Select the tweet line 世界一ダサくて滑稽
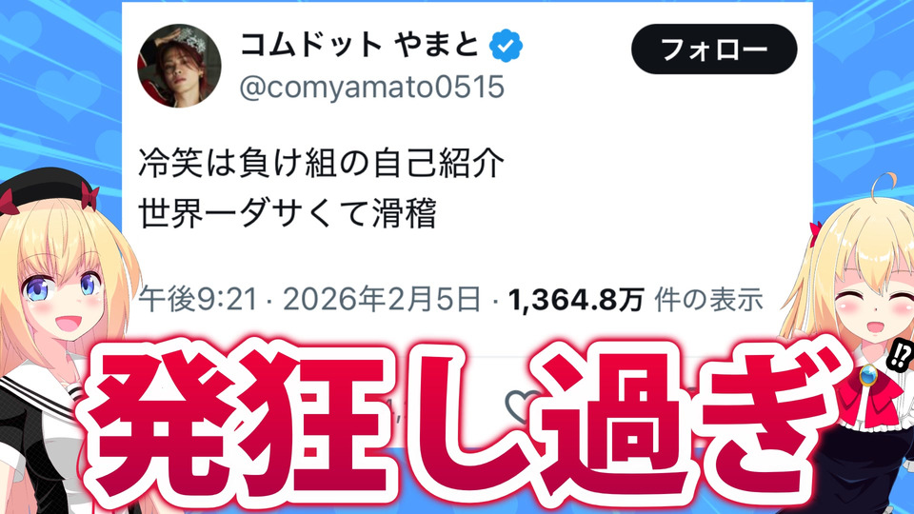 288,212
